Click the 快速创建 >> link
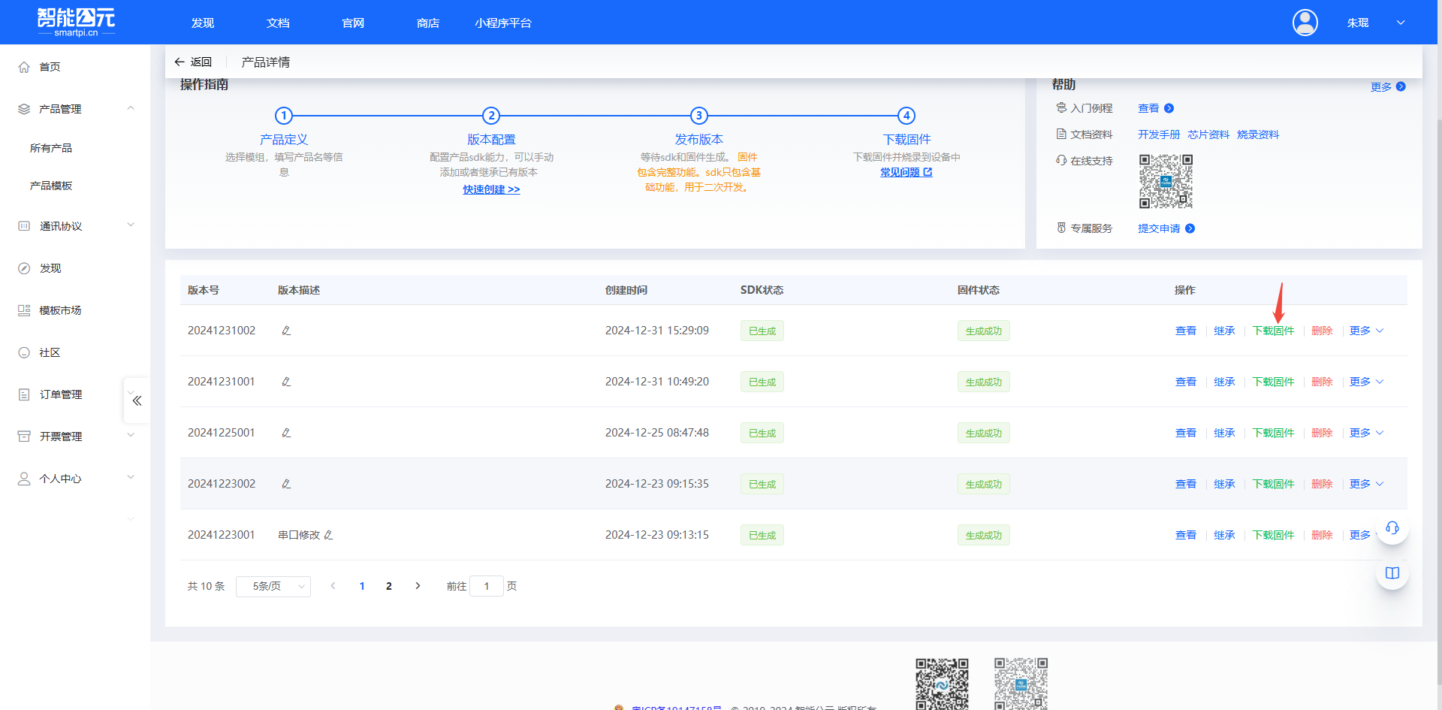Viewport: 1442px width, 710px height. click(491, 189)
